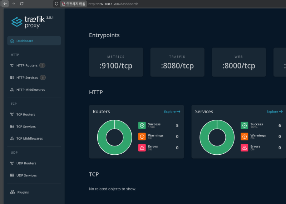The image size is (286, 204).
Task: Click the HTTP Routers sidebar icon
Action: click(12, 65)
